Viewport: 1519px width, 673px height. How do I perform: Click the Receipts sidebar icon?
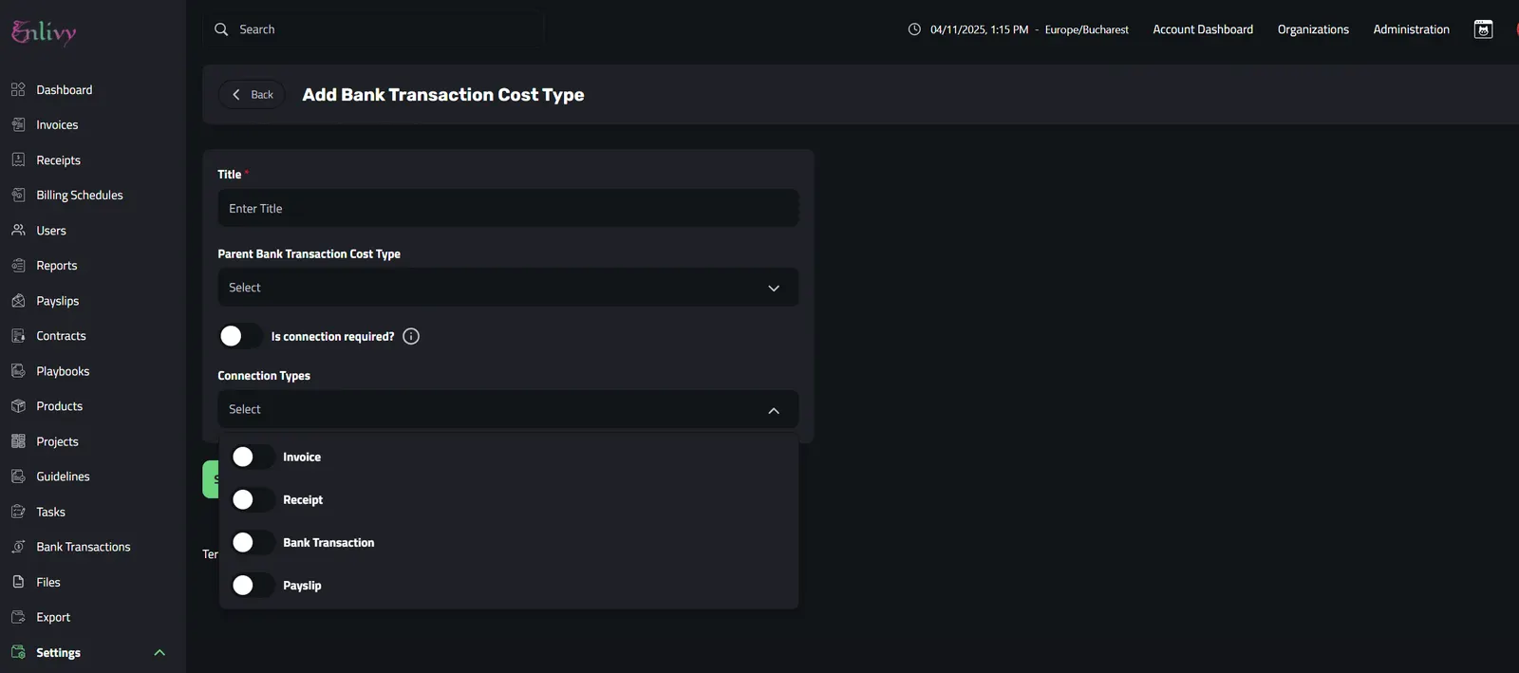(x=18, y=159)
